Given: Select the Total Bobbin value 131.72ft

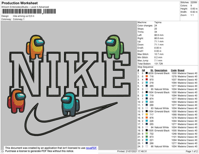Looking at the screenshot, I should coord(159,64).
